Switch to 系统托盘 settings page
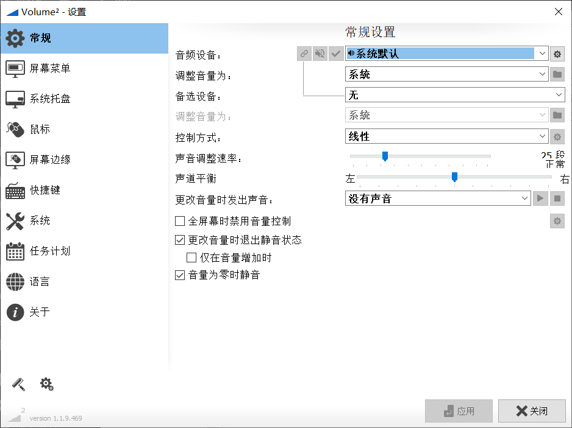Image resolution: width=572 pixels, height=428 pixels. point(49,99)
